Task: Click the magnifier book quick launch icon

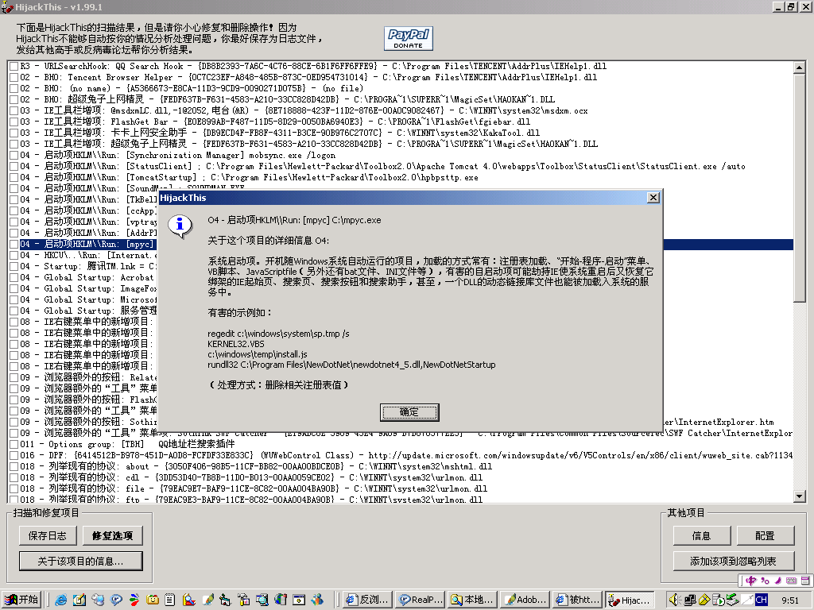Action: point(188,600)
